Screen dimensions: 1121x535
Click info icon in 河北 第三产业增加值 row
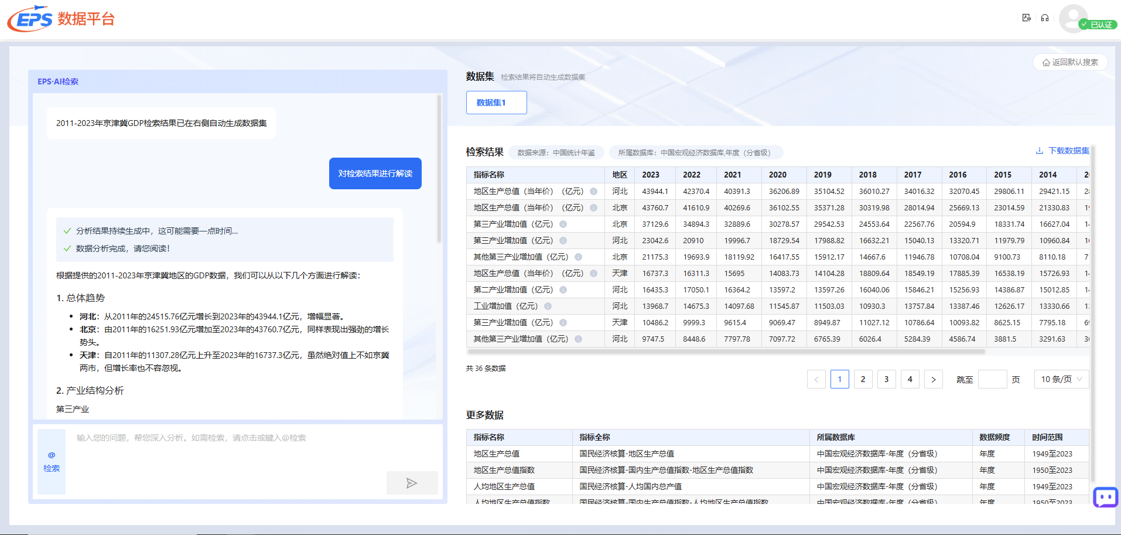(x=563, y=240)
